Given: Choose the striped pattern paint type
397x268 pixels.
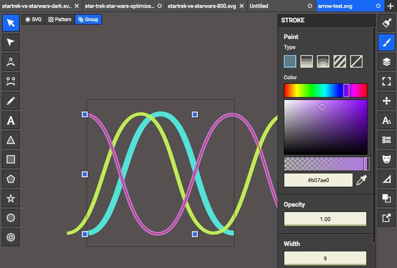Looking at the screenshot, I should pyautogui.click(x=340, y=61).
